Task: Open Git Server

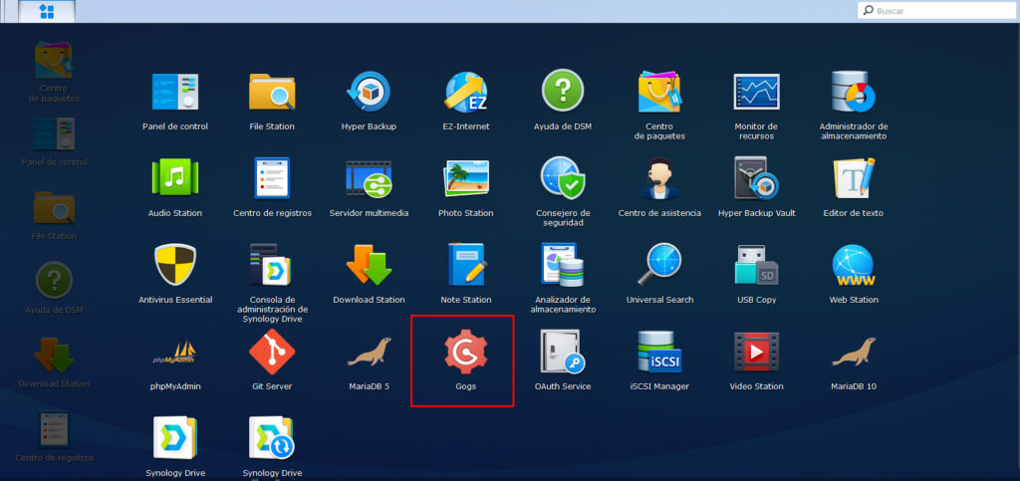Action: pyautogui.click(x=272, y=352)
